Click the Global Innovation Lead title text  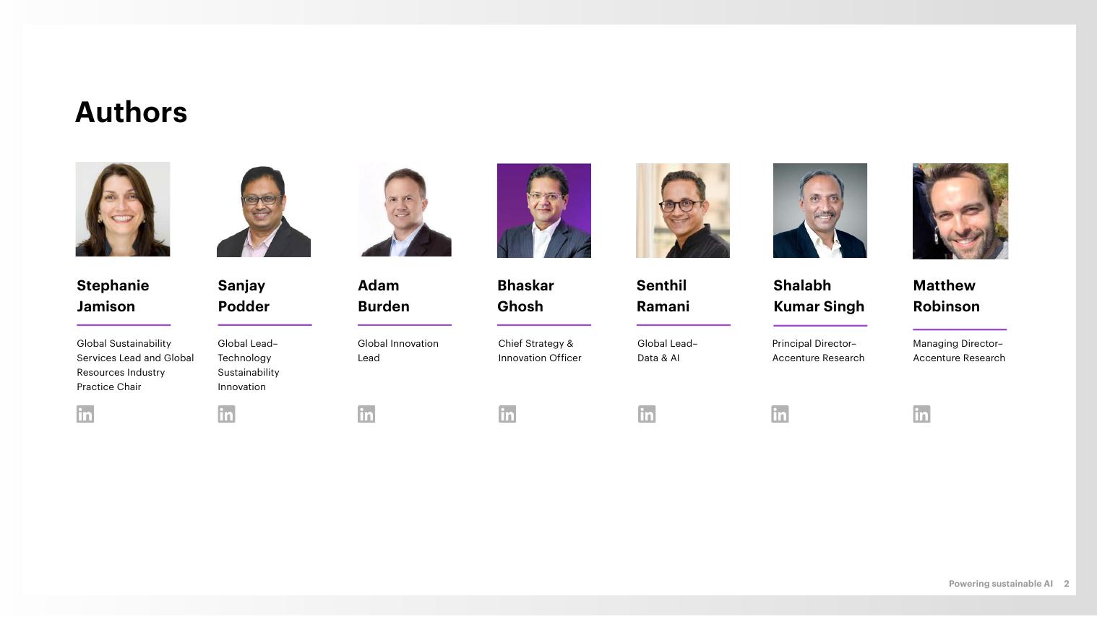[x=397, y=350]
